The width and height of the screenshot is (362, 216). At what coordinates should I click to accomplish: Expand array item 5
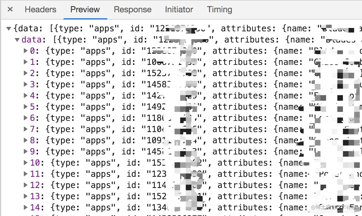(26, 107)
